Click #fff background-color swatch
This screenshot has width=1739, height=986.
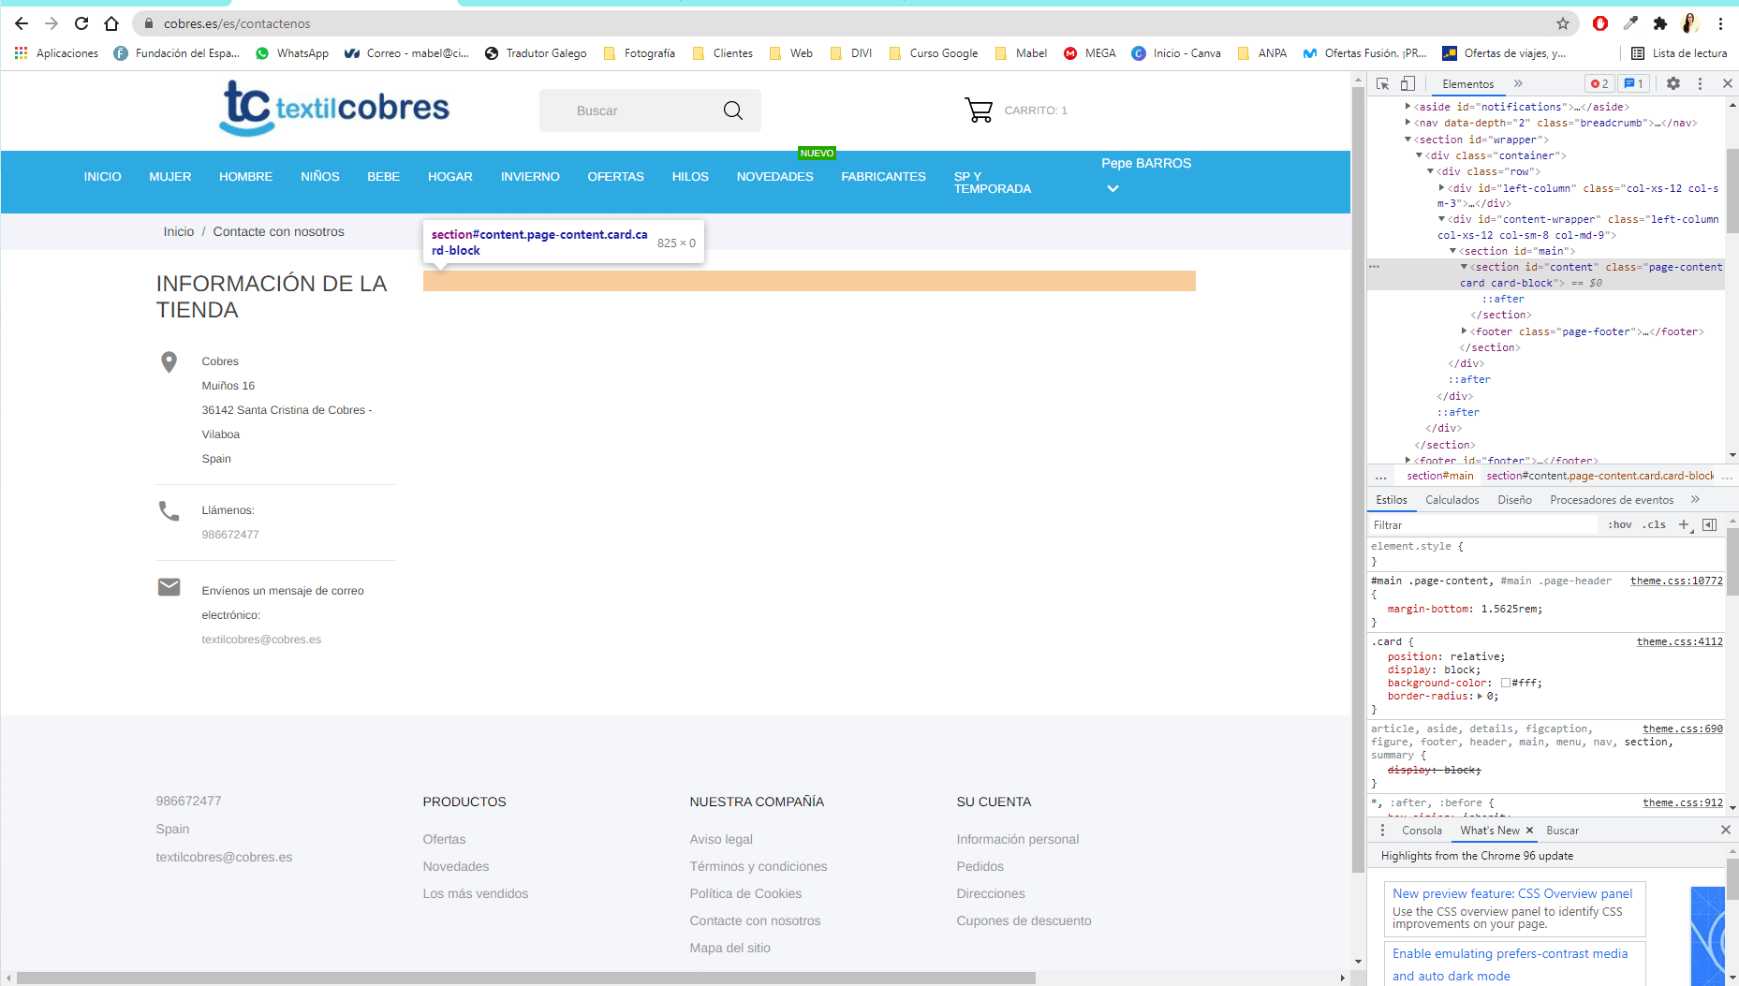[x=1506, y=684]
